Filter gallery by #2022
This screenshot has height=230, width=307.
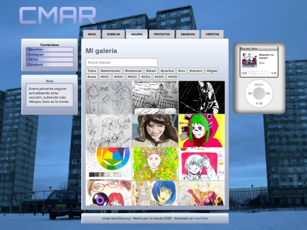click(118, 77)
